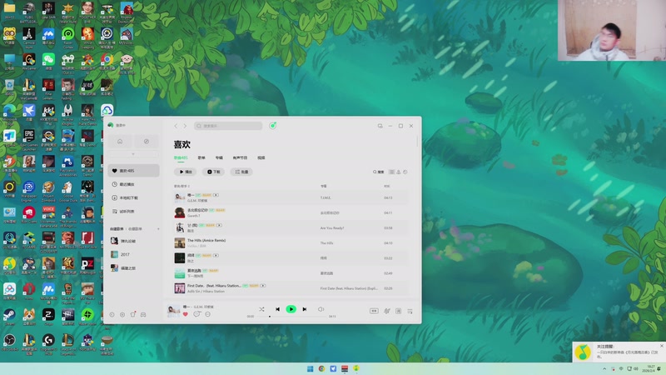This screenshot has width=666, height=375.
Task: Go back with the left arrow
Action: coord(176,126)
